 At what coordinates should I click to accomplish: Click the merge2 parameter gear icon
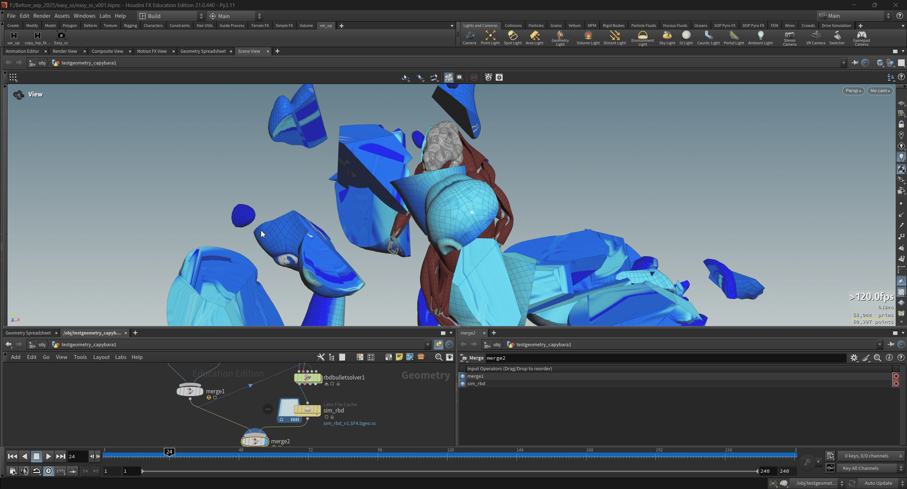(x=854, y=358)
